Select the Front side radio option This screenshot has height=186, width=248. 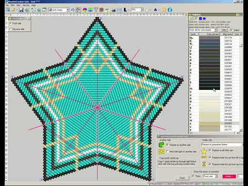click(x=10, y=23)
